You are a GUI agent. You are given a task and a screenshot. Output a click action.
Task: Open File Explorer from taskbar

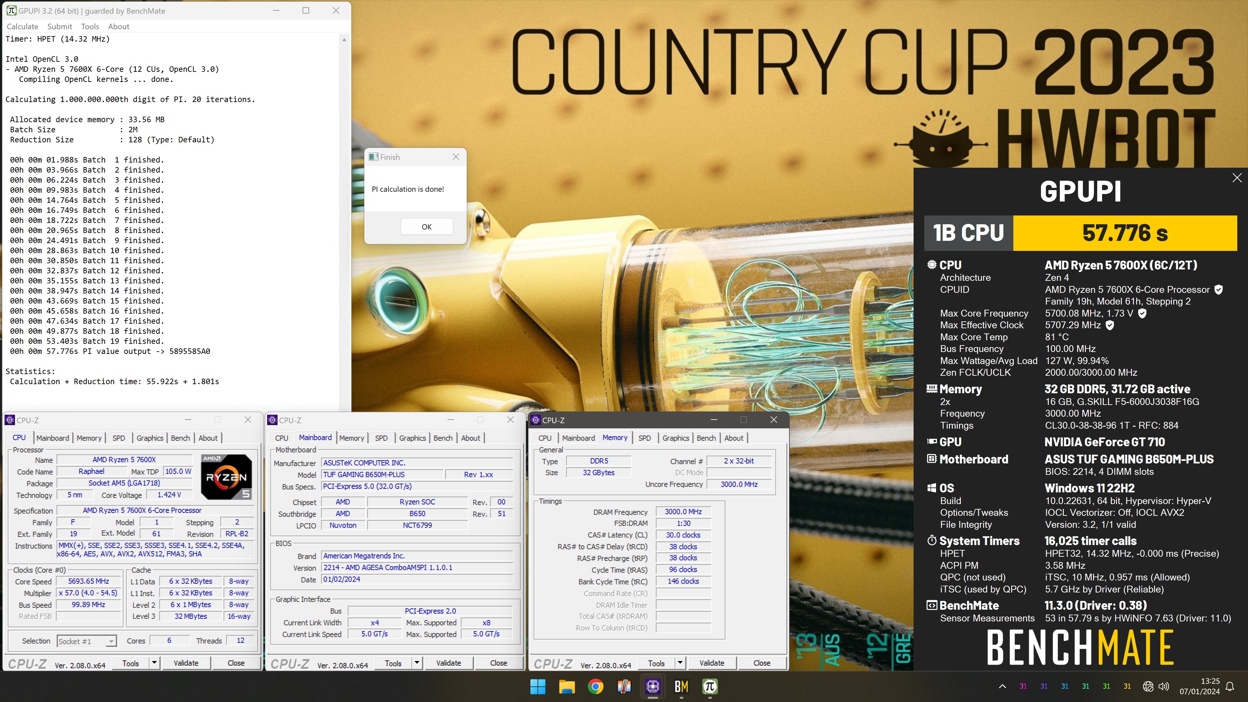[x=566, y=686]
